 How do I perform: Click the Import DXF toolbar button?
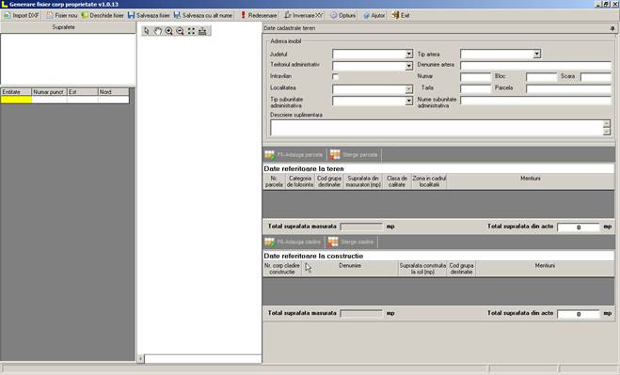[22, 15]
